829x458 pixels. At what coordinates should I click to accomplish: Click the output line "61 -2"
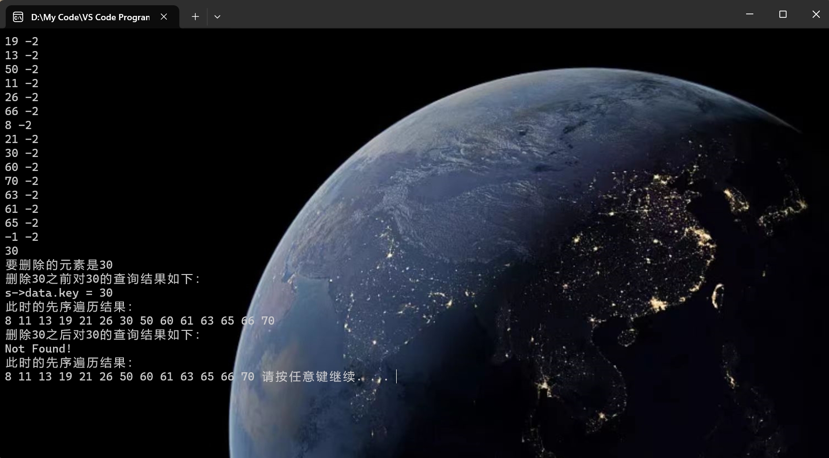[x=22, y=209]
